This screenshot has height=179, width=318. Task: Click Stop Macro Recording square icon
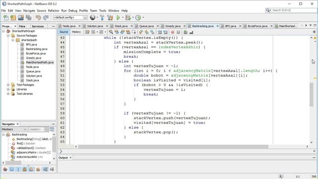tap(178, 32)
